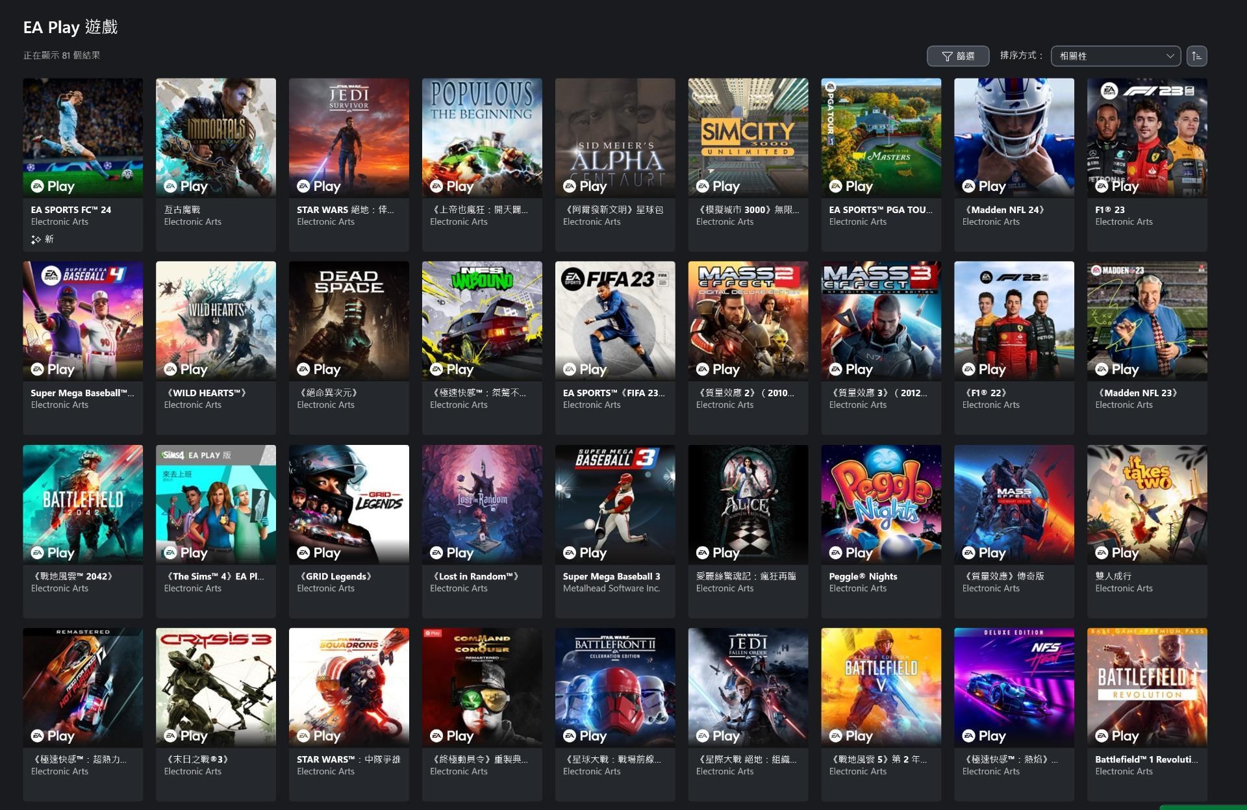This screenshot has height=810, width=1247.
Task: Open Peggle Nights game tile
Action: pos(881,503)
